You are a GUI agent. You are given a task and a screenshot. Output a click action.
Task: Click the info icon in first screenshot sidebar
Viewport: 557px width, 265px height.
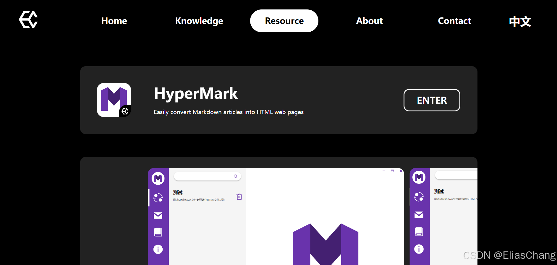158,249
